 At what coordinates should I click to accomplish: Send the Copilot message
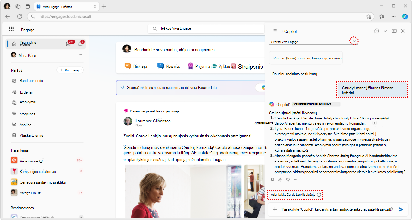click(401, 209)
